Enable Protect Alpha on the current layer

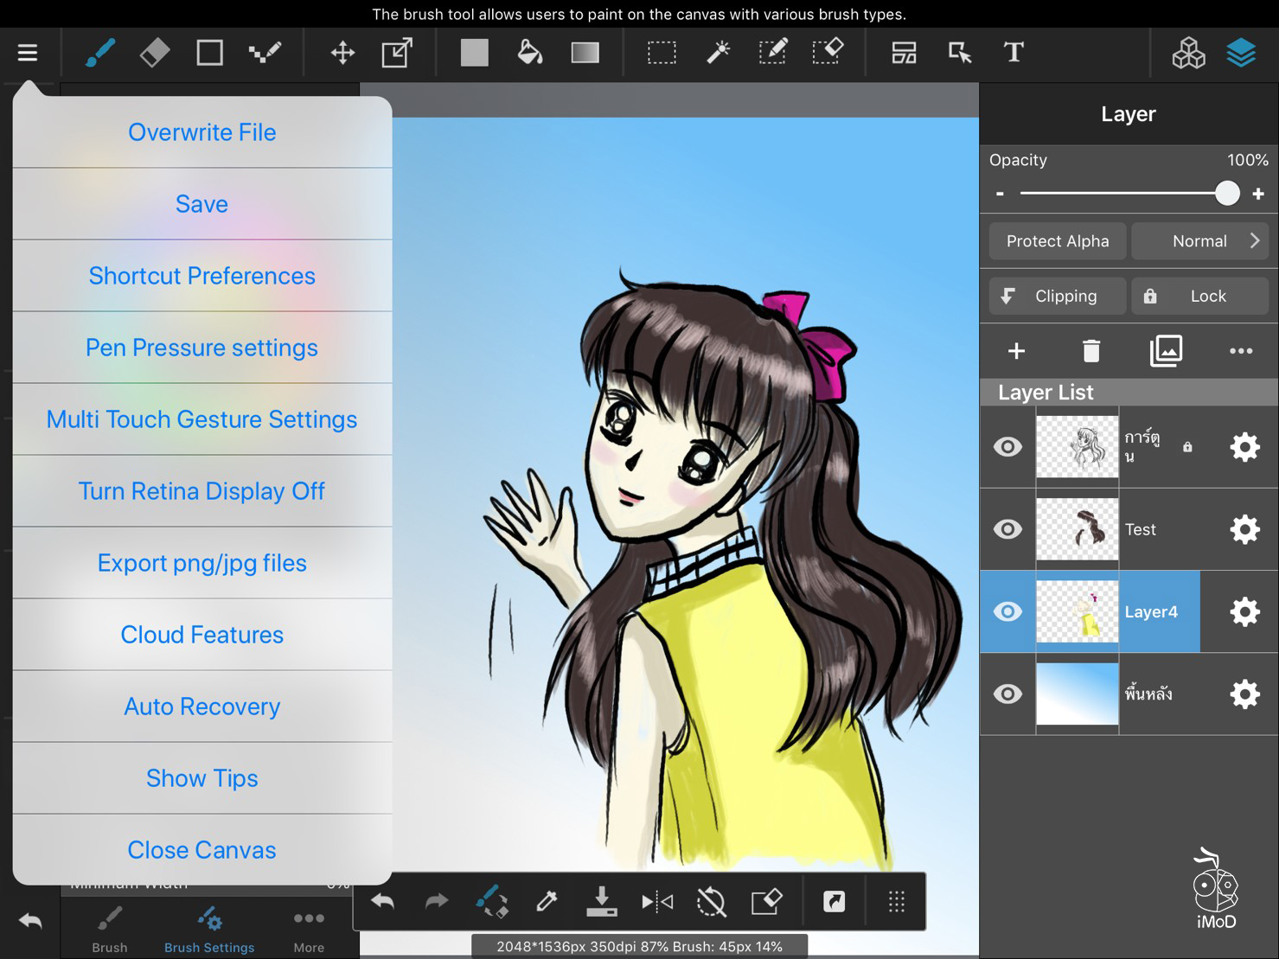[1057, 240]
